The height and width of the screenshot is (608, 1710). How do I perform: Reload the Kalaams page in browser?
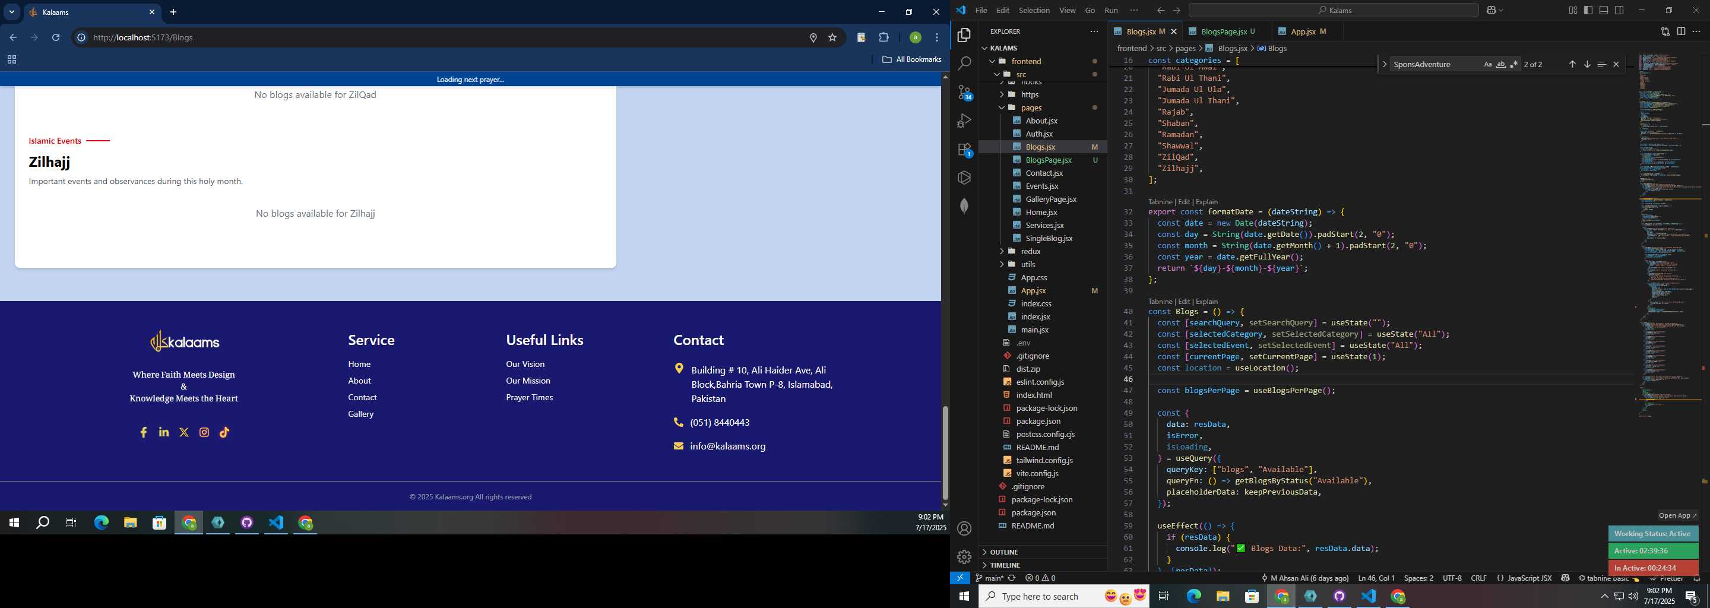tap(56, 38)
